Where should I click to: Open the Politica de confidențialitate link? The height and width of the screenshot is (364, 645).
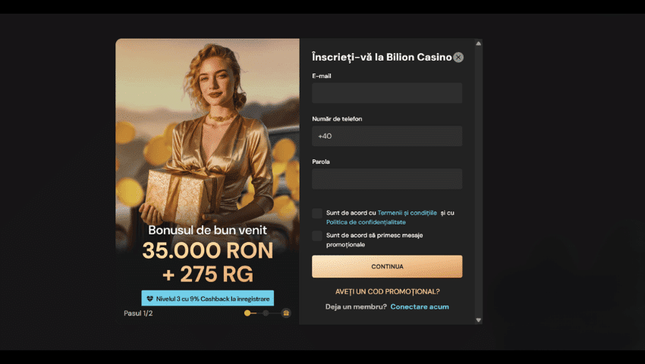coord(366,222)
